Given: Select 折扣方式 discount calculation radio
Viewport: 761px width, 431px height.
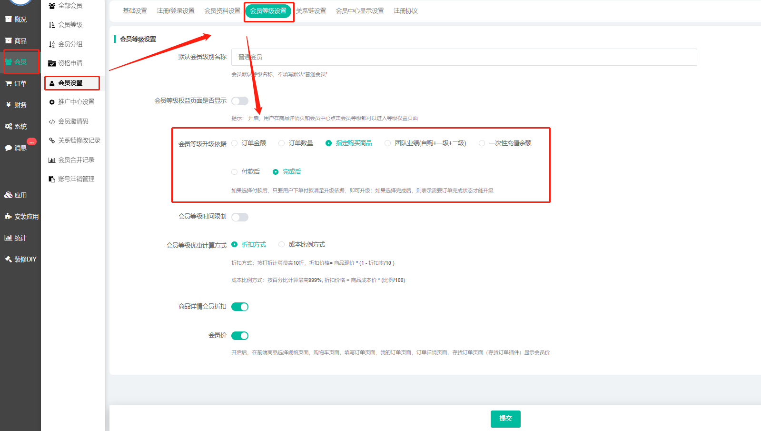Looking at the screenshot, I should pyautogui.click(x=234, y=244).
